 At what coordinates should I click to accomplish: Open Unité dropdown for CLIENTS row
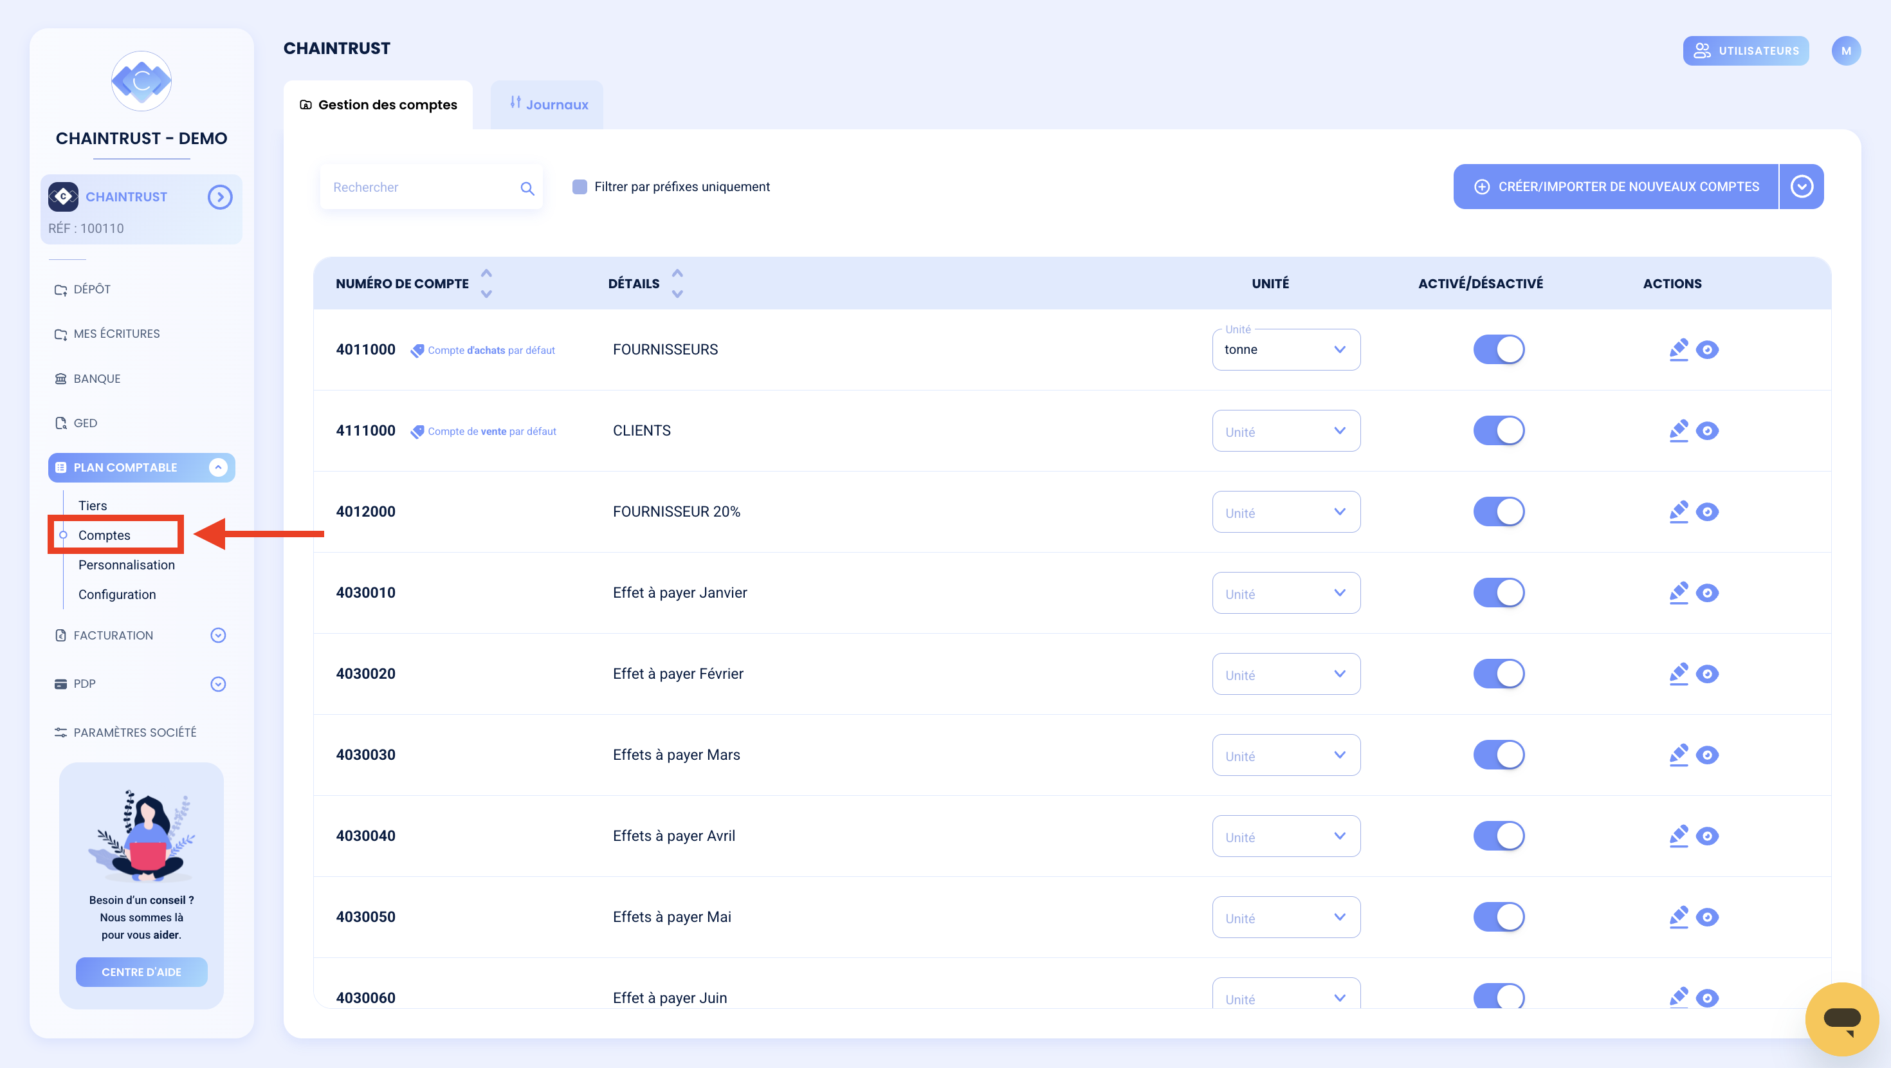pyautogui.click(x=1286, y=430)
